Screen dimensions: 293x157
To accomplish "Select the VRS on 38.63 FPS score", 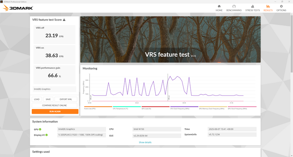I will coord(54,55).
